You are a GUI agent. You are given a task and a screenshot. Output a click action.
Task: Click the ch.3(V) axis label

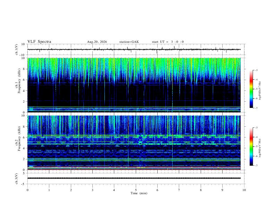(x=16, y=179)
